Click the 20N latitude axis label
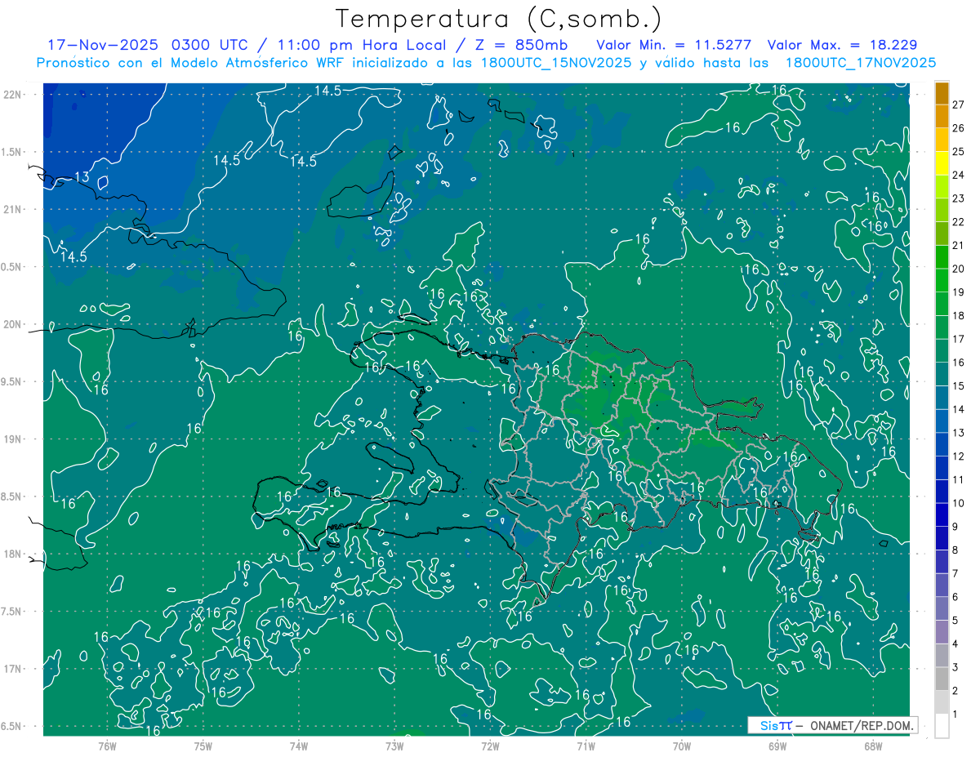980x757 pixels. [x=12, y=324]
